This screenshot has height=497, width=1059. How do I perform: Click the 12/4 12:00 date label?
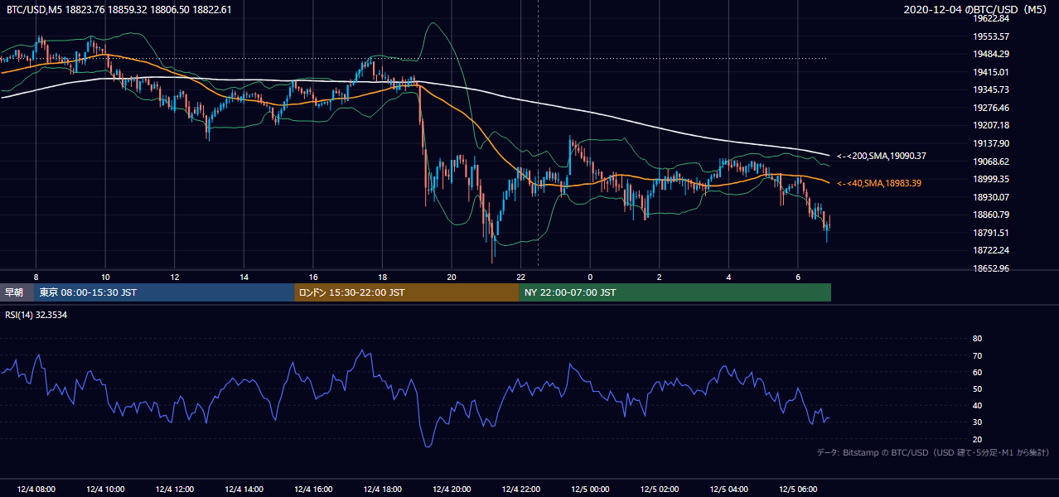(174, 490)
